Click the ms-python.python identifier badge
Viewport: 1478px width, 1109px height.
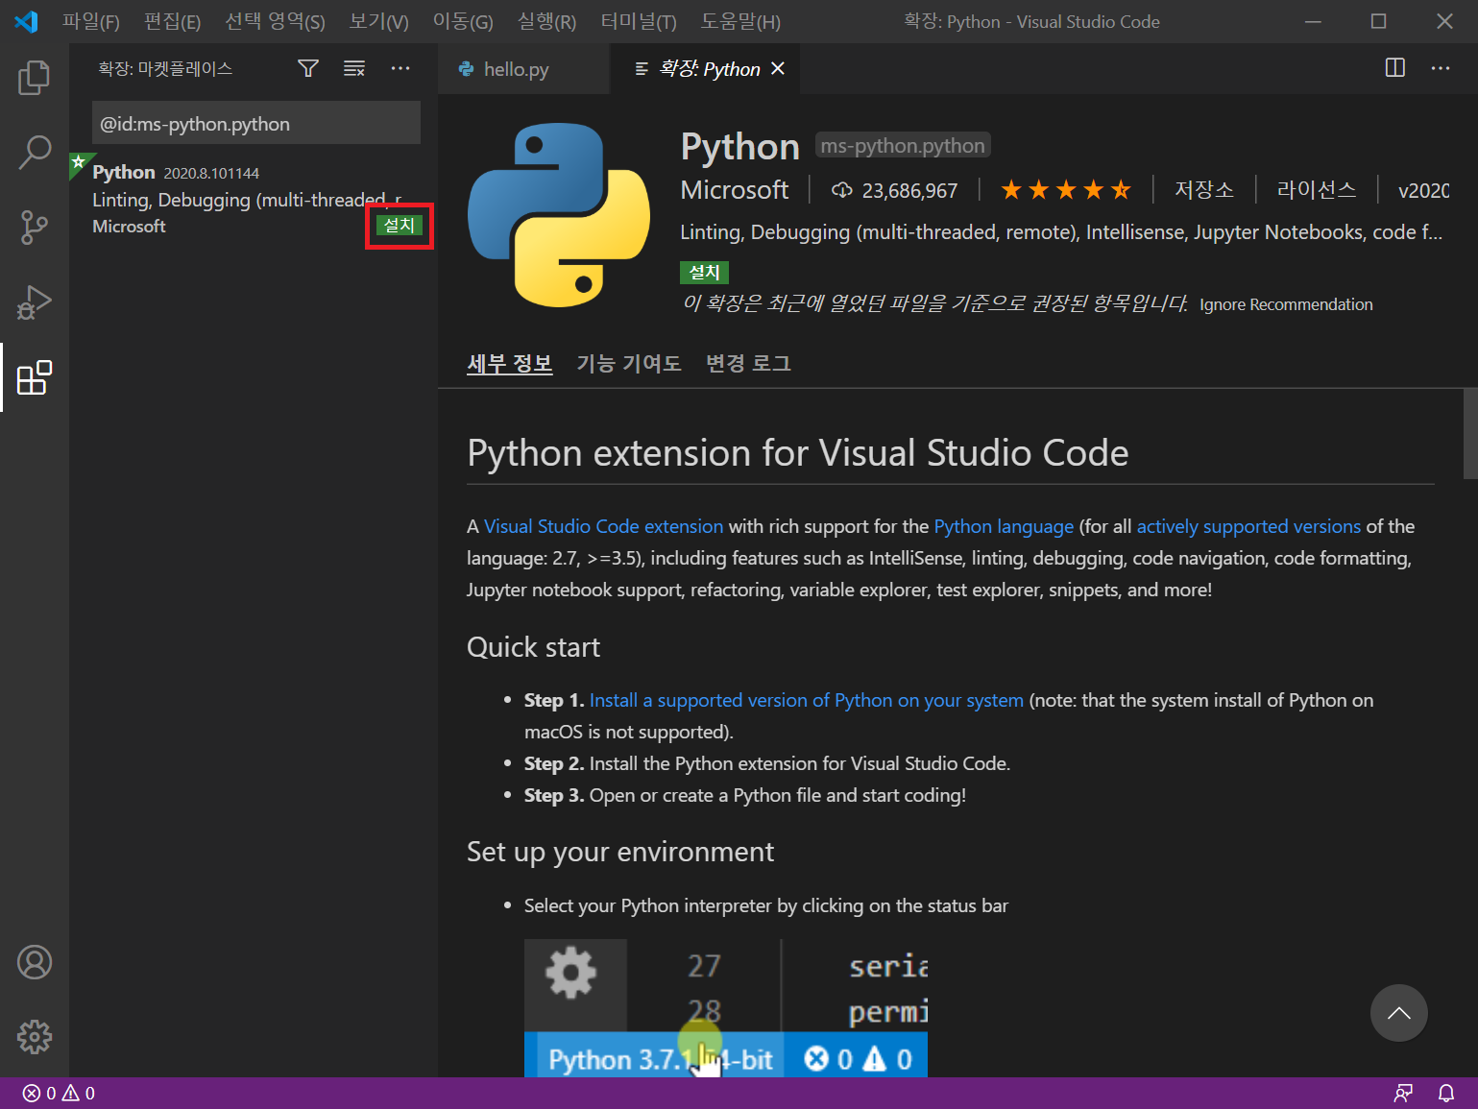(903, 146)
